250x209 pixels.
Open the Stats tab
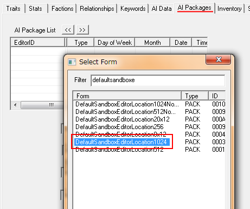tap(35, 9)
